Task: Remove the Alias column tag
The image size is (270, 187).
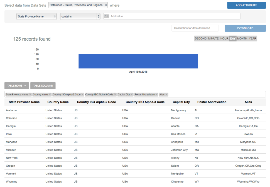Action: point(166,95)
